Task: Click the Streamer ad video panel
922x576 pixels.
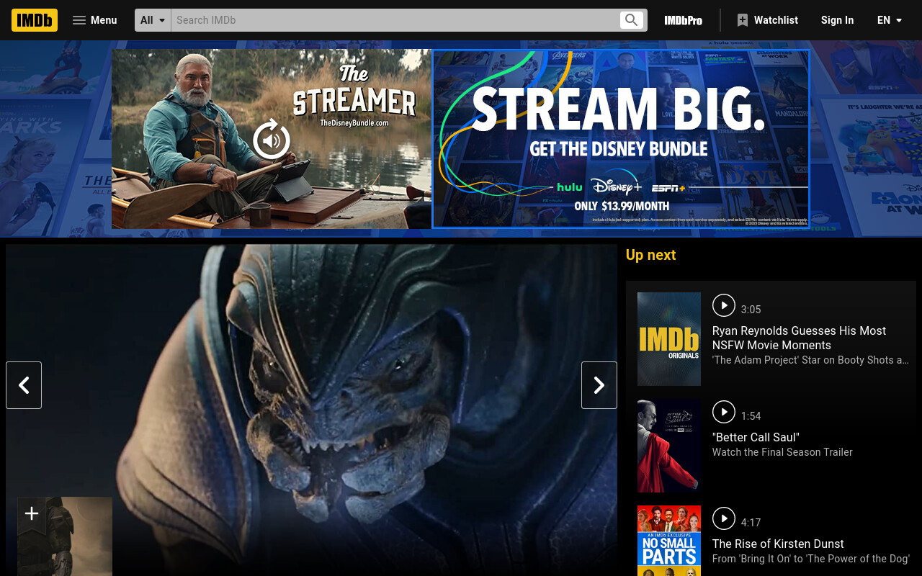Action: 272,139
